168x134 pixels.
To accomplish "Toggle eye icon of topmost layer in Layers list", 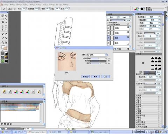I will [x=108, y=28].
